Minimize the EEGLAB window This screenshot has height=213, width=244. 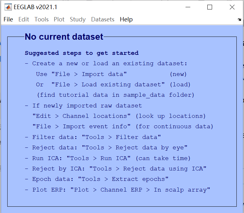(x=188, y=7)
